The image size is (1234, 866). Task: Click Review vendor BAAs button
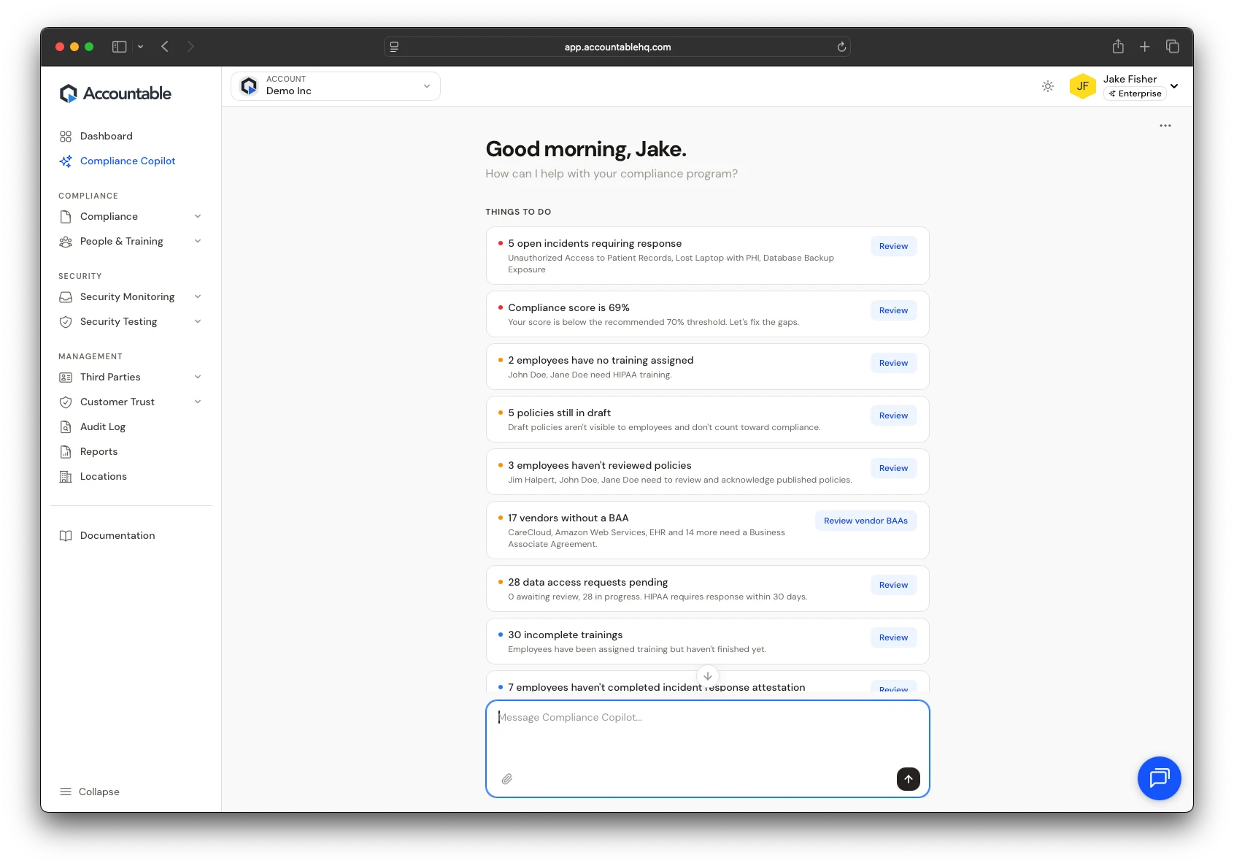click(x=865, y=521)
